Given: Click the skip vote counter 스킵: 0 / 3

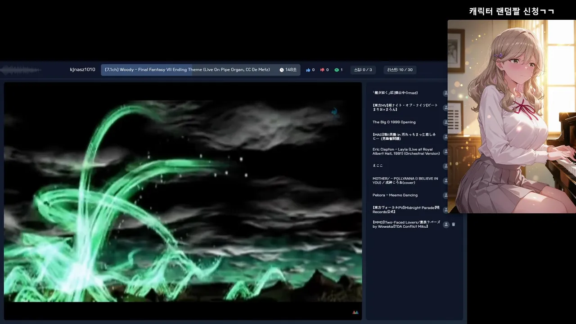Looking at the screenshot, I should pyautogui.click(x=363, y=70).
